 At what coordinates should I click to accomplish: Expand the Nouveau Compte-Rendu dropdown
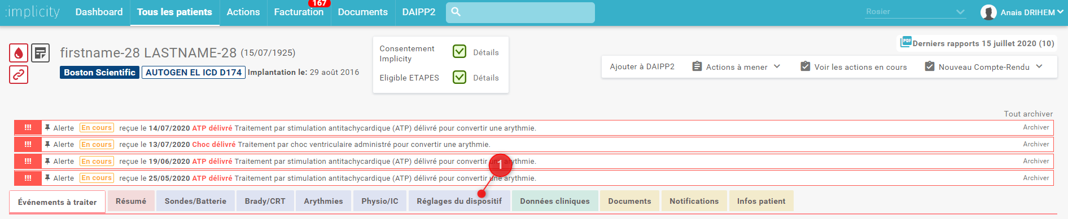983,67
